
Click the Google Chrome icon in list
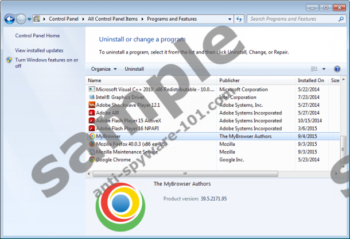tap(91, 160)
